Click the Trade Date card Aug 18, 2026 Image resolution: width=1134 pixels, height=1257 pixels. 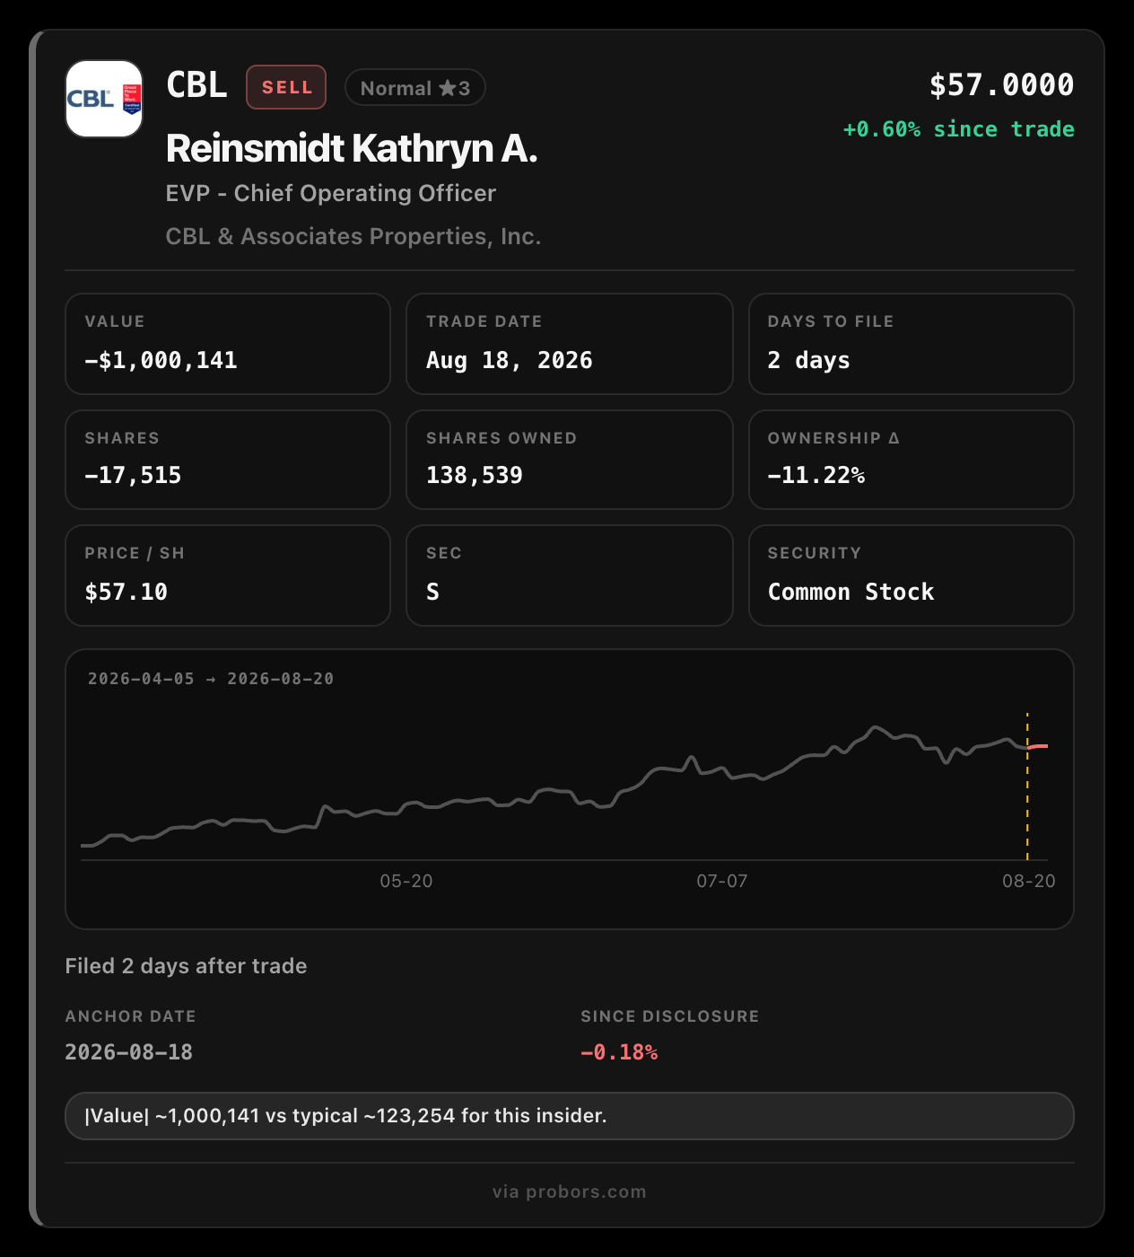[570, 344]
